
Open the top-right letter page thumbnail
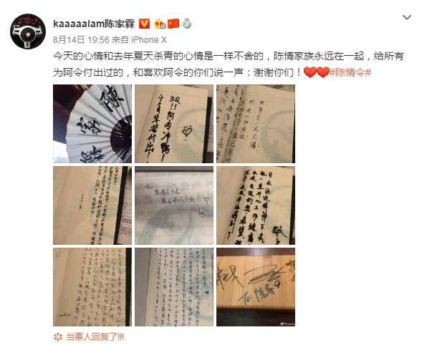tap(256, 124)
